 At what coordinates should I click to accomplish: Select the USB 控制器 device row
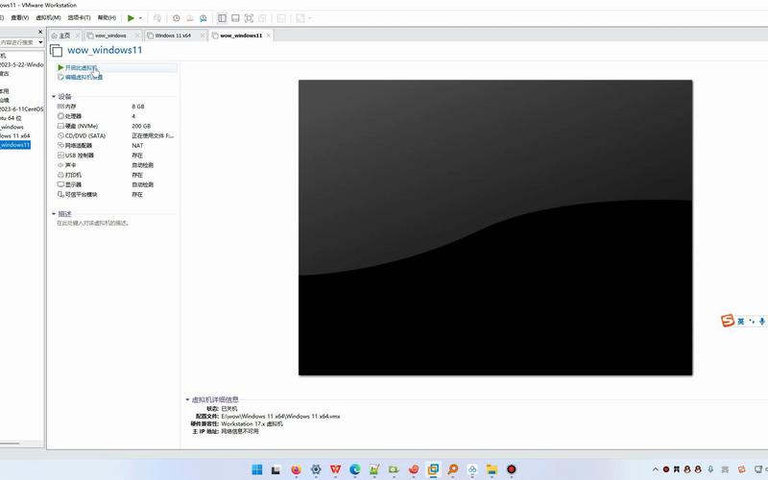pos(115,156)
